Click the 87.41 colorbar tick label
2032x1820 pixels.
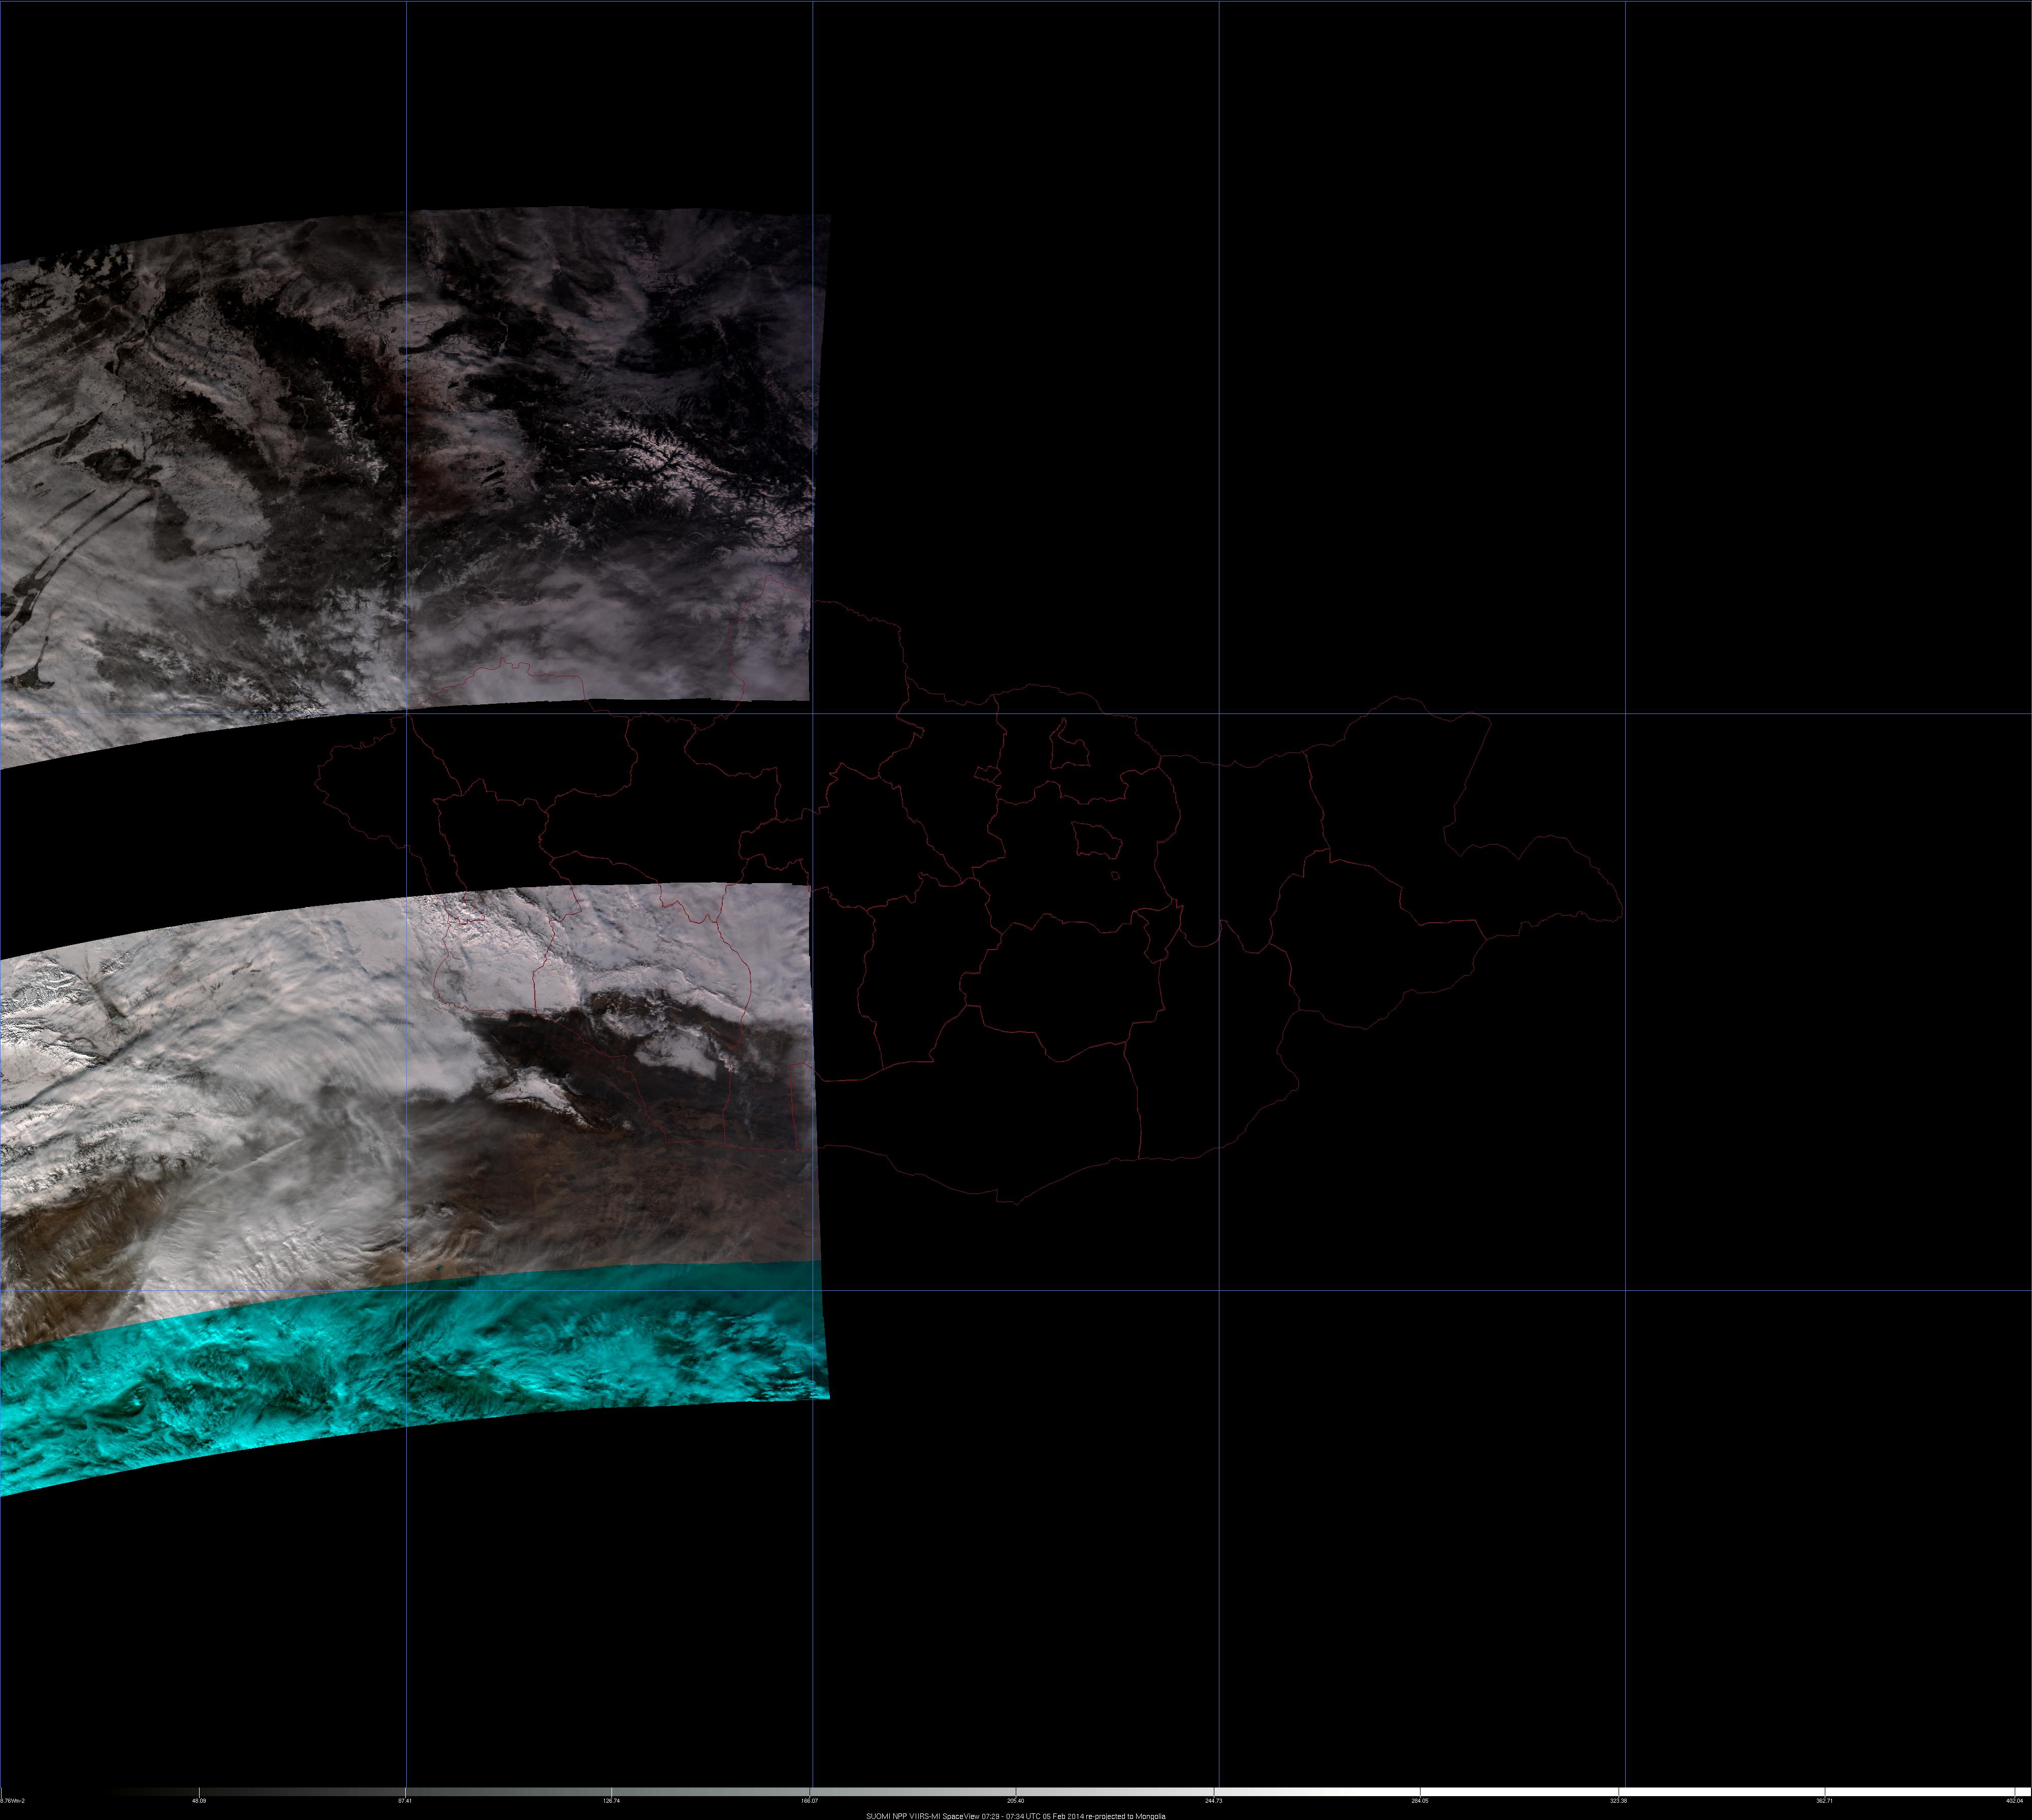(406, 1801)
